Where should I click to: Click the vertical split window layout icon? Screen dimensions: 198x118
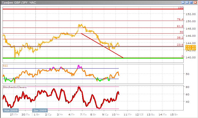[183, 2]
